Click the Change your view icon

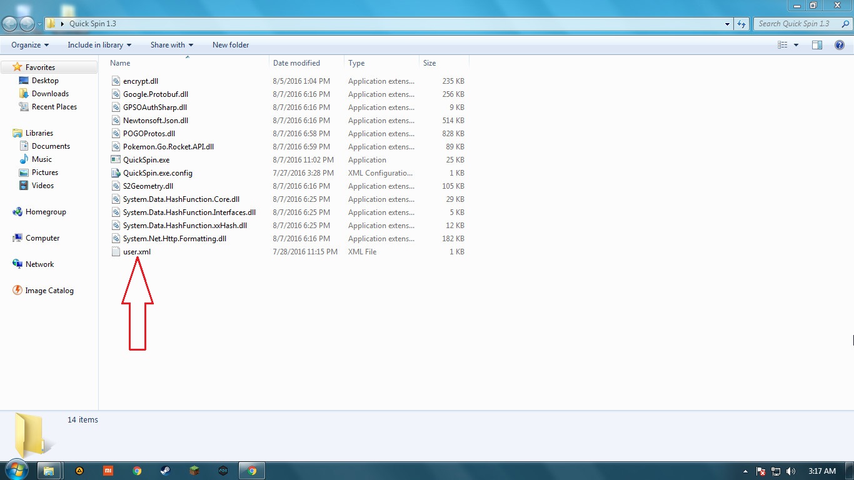click(782, 45)
